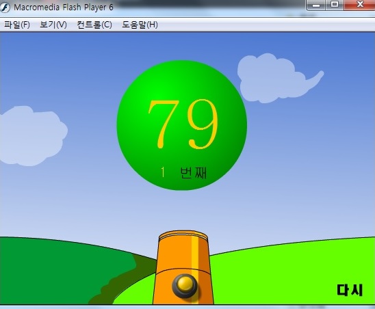
Task: Open the 컨트롤(C) menu
Action: click(94, 25)
